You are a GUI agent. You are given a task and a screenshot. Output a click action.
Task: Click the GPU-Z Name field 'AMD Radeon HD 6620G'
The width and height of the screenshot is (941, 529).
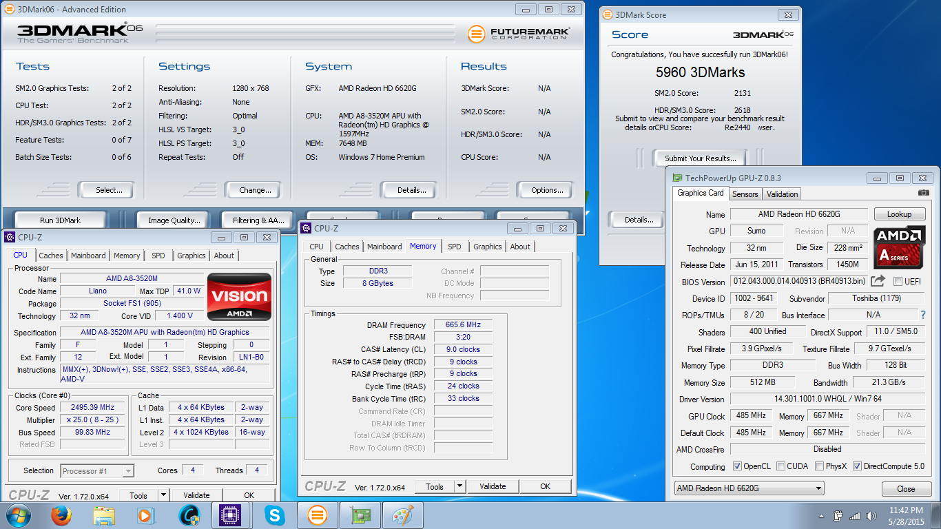click(798, 214)
